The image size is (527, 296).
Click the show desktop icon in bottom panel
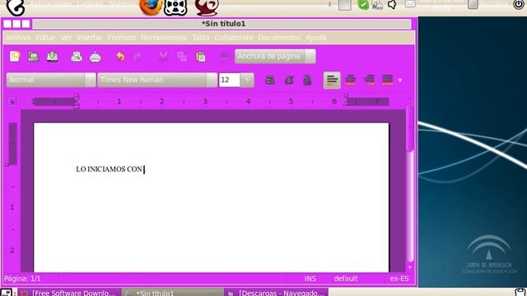tap(6, 293)
